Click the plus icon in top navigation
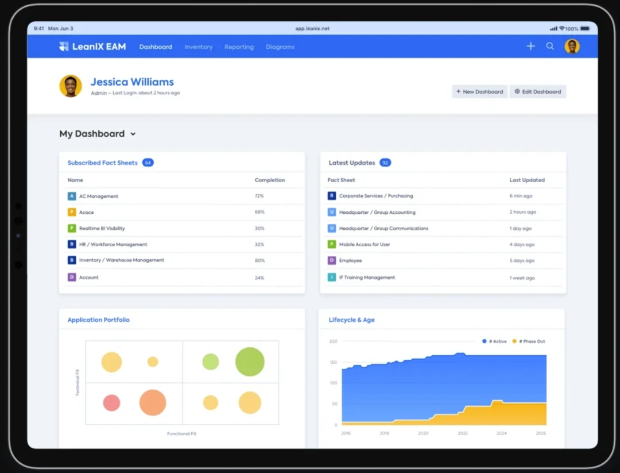Image resolution: width=620 pixels, height=473 pixels. pyautogui.click(x=530, y=47)
